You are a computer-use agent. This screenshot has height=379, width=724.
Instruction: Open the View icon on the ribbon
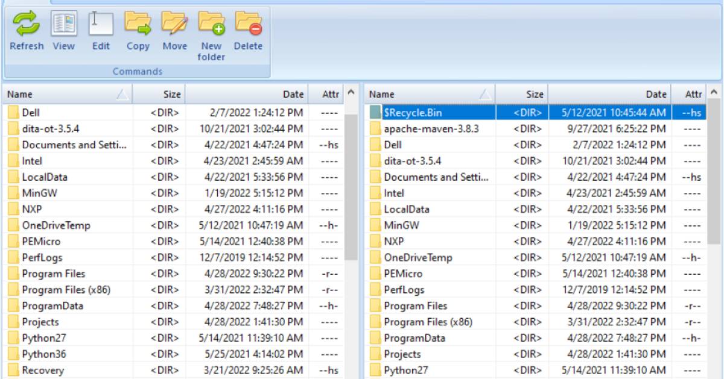coord(63,27)
